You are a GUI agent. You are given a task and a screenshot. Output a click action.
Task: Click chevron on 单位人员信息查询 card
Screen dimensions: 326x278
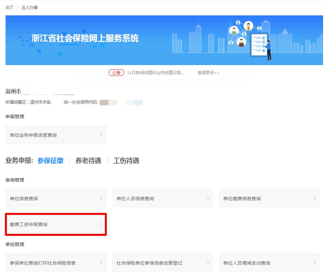208,198
